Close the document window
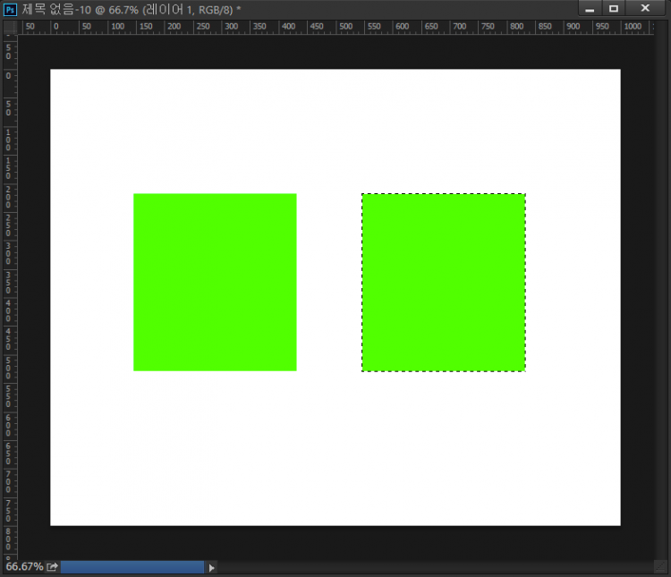The height and width of the screenshot is (577, 671). 645,9
